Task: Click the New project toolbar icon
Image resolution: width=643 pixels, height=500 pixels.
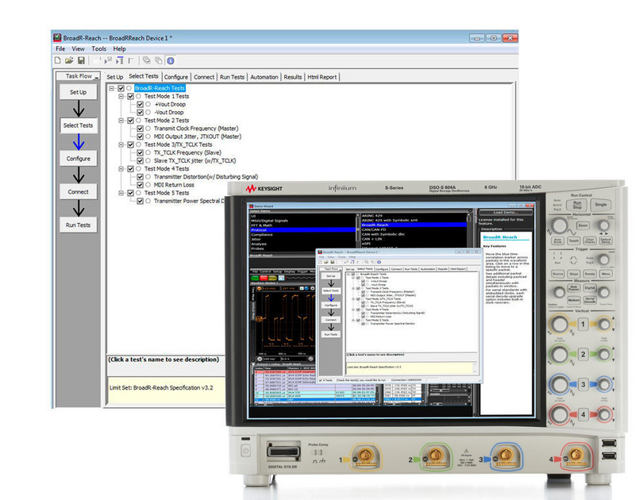Action: click(58, 60)
